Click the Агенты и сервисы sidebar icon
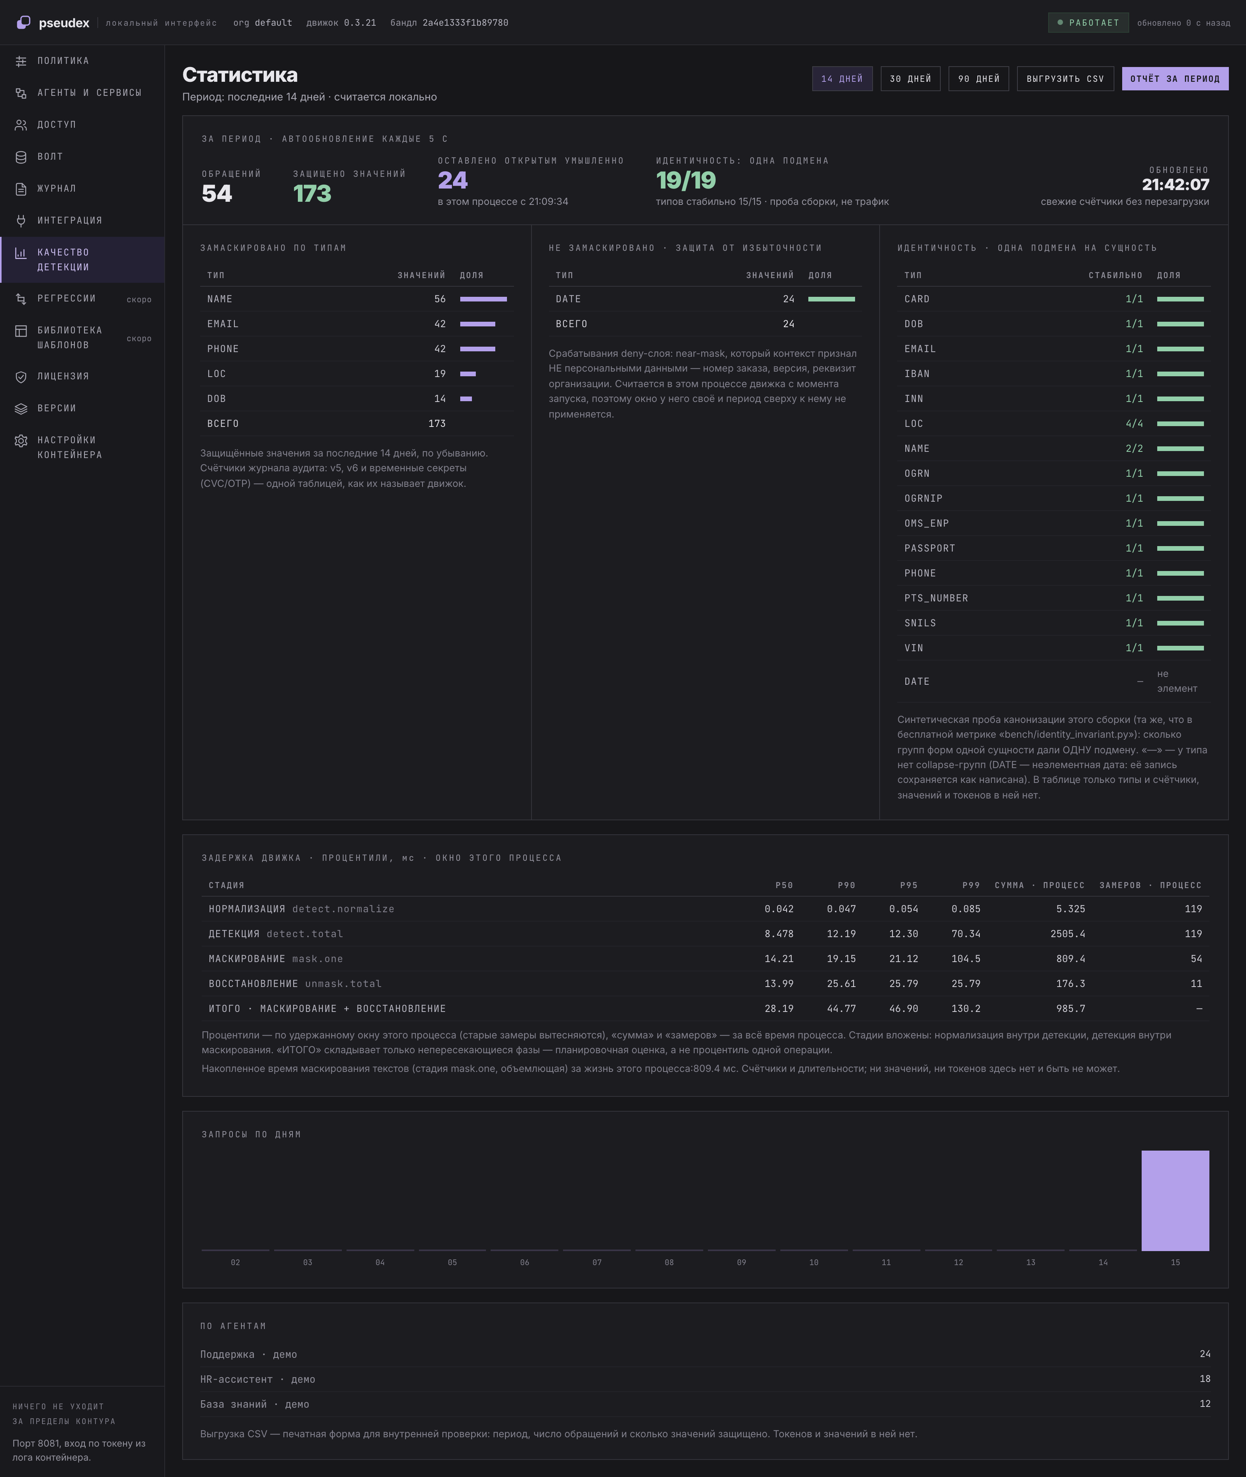The image size is (1246, 1477). pyautogui.click(x=21, y=93)
